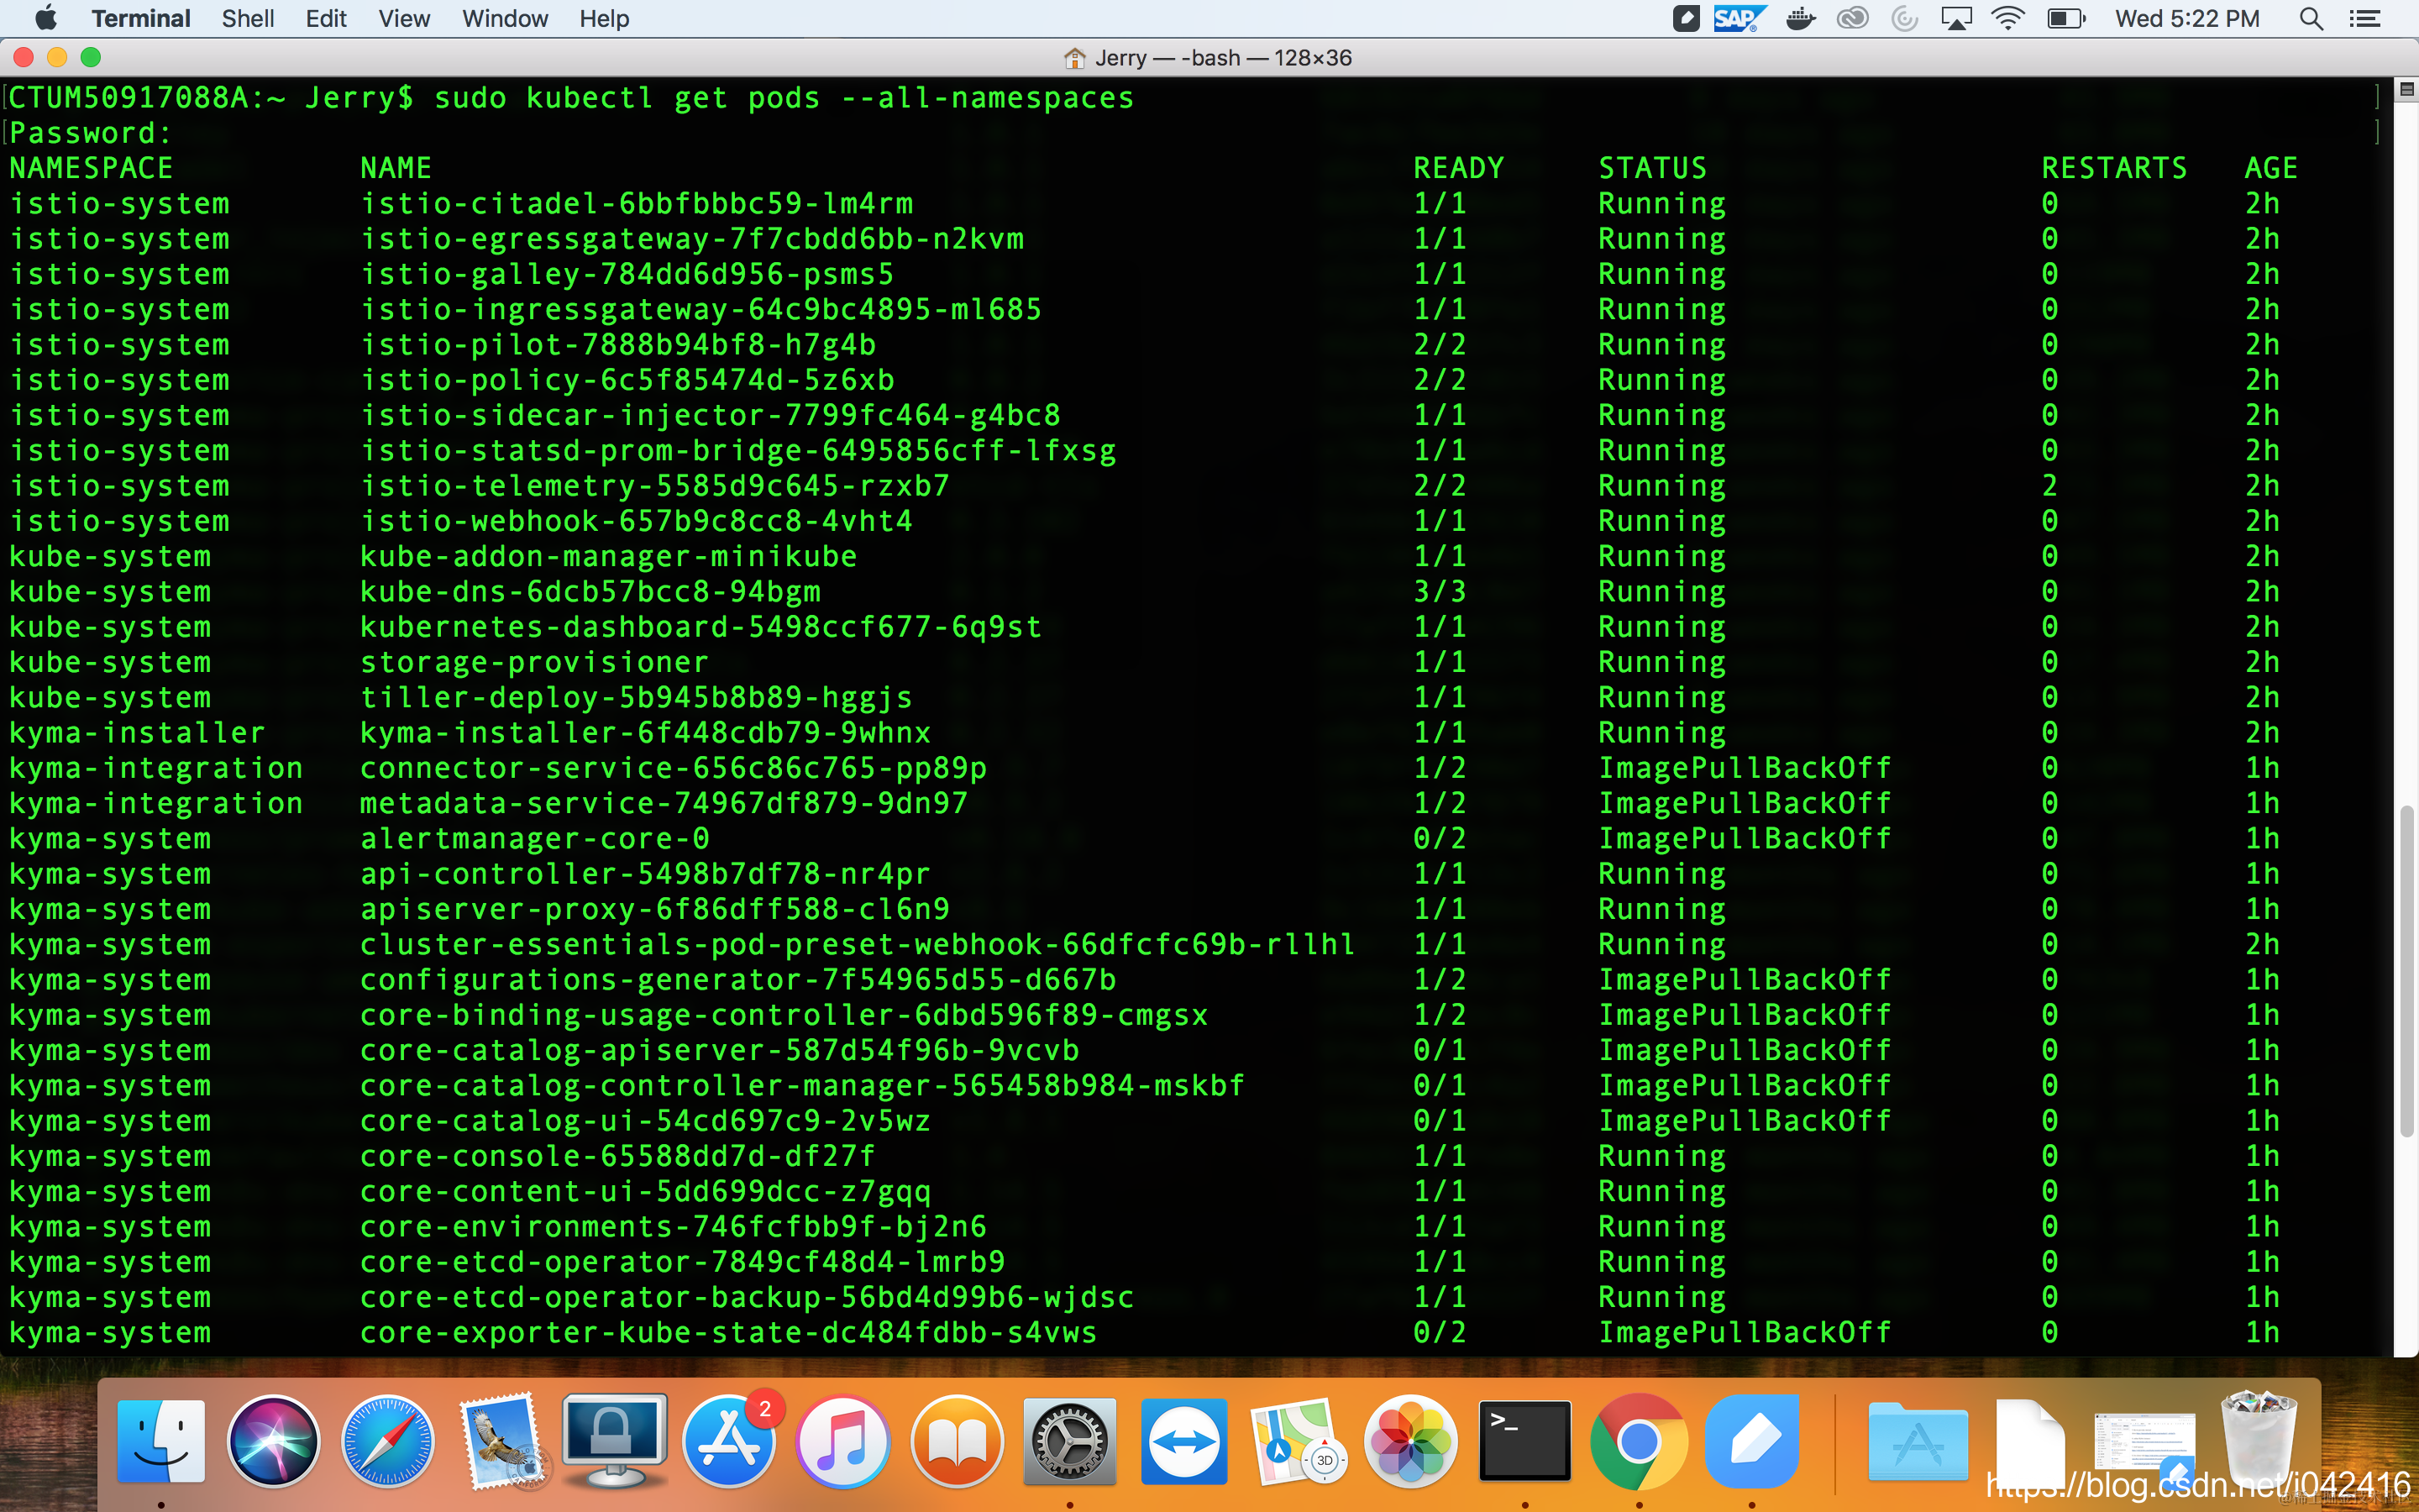Open the Trash in Dock
2419x1512 pixels.
[2258, 1441]
